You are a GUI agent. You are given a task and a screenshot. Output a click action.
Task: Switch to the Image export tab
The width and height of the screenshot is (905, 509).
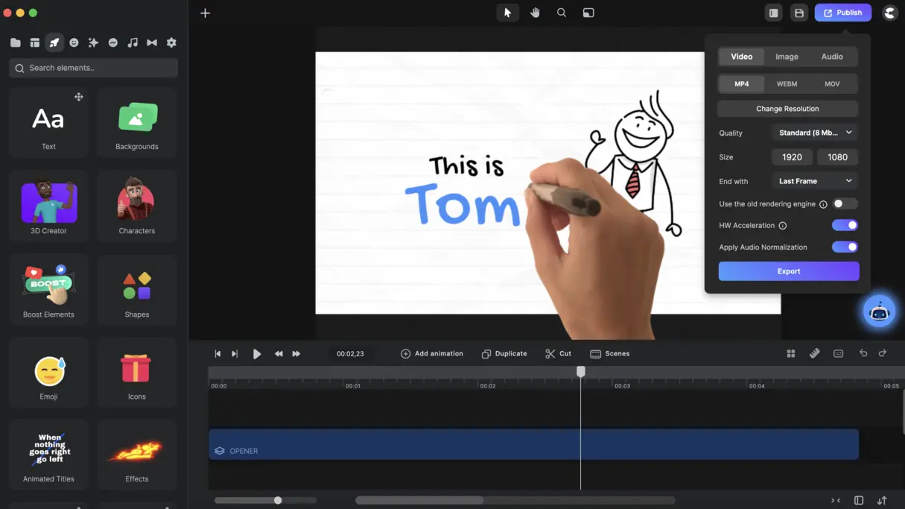787,56
